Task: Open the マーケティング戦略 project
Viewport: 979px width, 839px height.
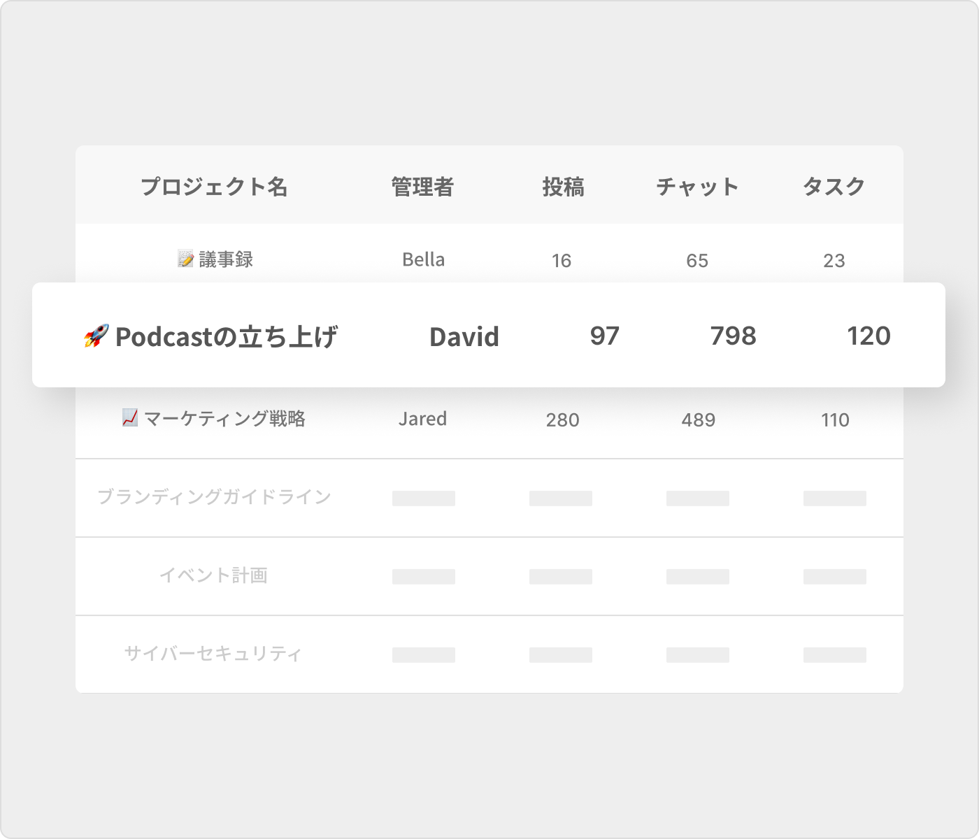Action: [x=224, y=419]
